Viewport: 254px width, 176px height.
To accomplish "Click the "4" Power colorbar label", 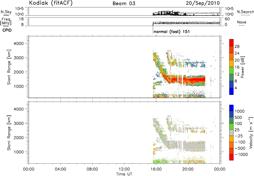I will (236, 88).
